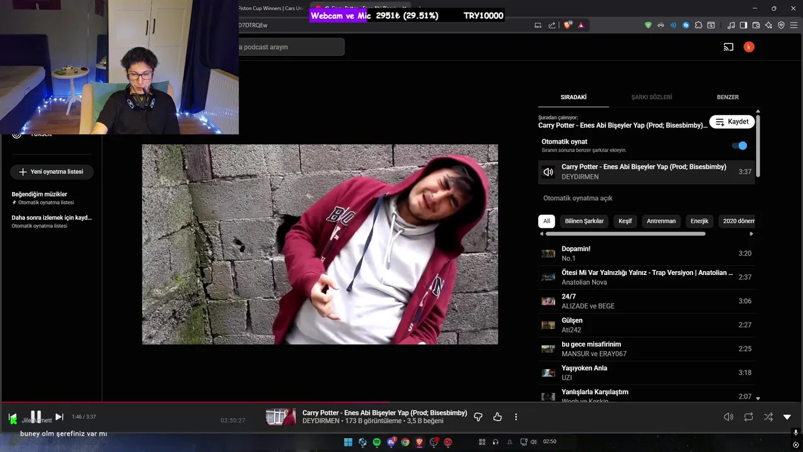Play Gülşen by Ati242
This screenshot has width=803, height=452.
[646, 325]
